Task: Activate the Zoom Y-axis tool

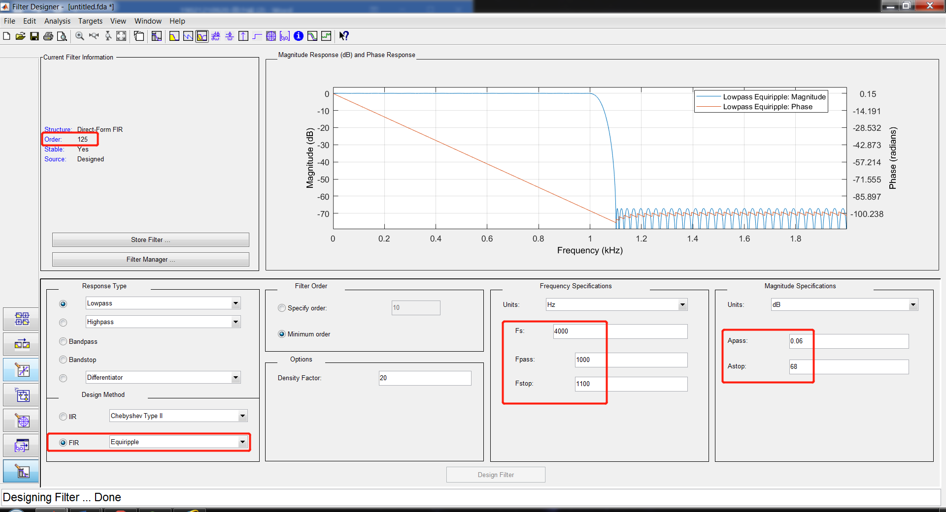Action: 108,36
